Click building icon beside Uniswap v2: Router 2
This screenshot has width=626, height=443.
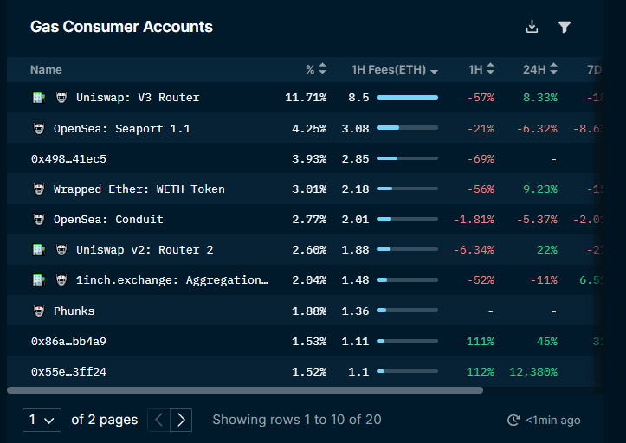(39, 250)
